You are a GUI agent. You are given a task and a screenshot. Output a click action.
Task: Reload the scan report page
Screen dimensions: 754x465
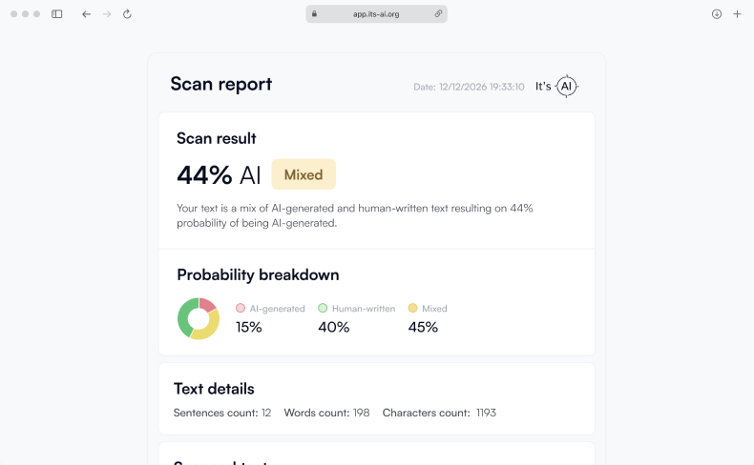pyautogui.click(x=127, y=14)
